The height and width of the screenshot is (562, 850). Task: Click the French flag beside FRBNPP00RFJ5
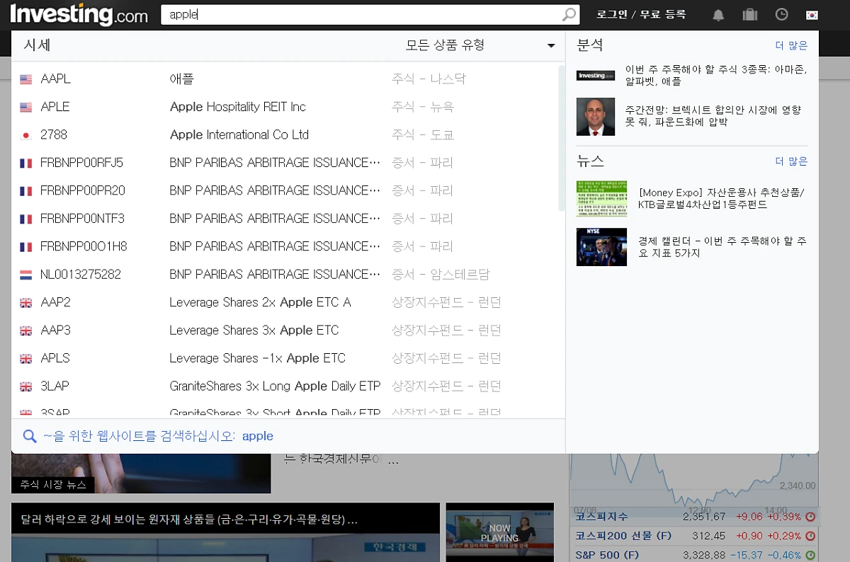click(x=26, y=162)
